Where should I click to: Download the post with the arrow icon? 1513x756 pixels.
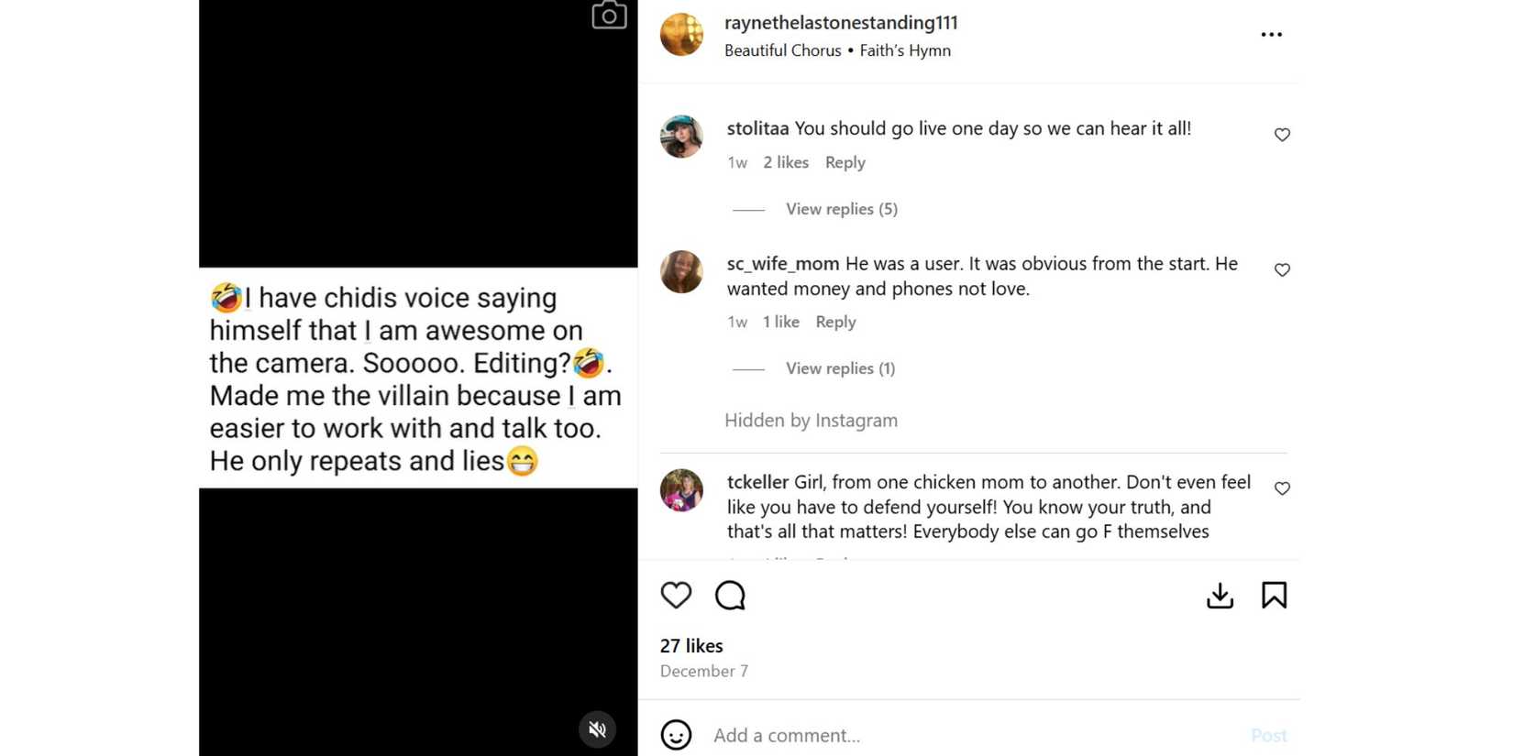1220,596
